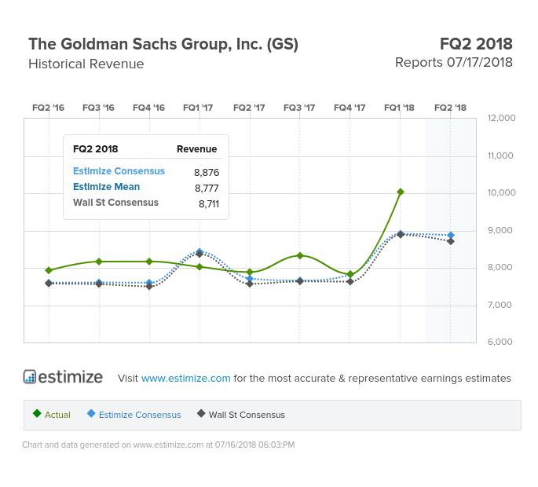Screen dimensions: 538x487
Task: Click the Estimize logo icon
Action: tap(30, 376)
